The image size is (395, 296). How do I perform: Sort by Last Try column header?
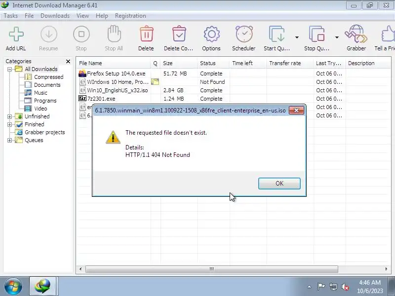point(329,63)
